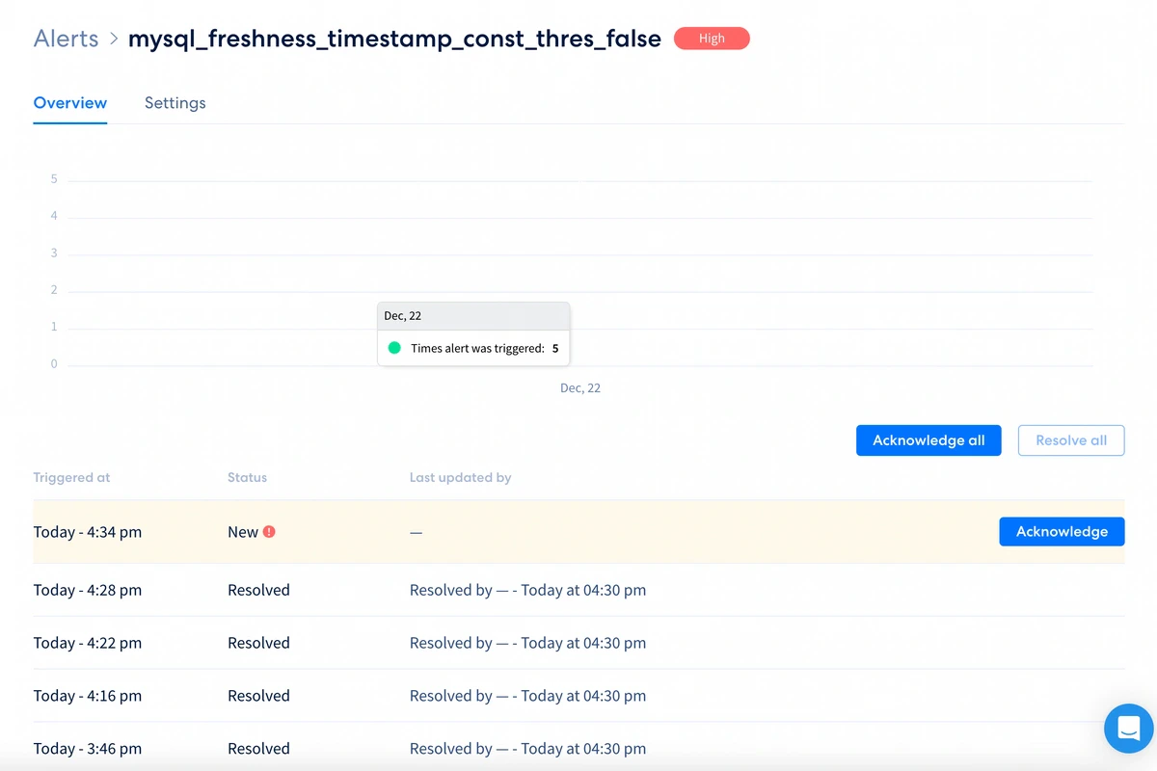Viewport: 1157px width, 771px height.
Task: Click the High severity badge
Action: [712, 38]
